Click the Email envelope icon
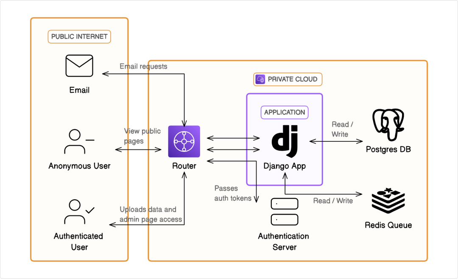 [x=79, y=66]
